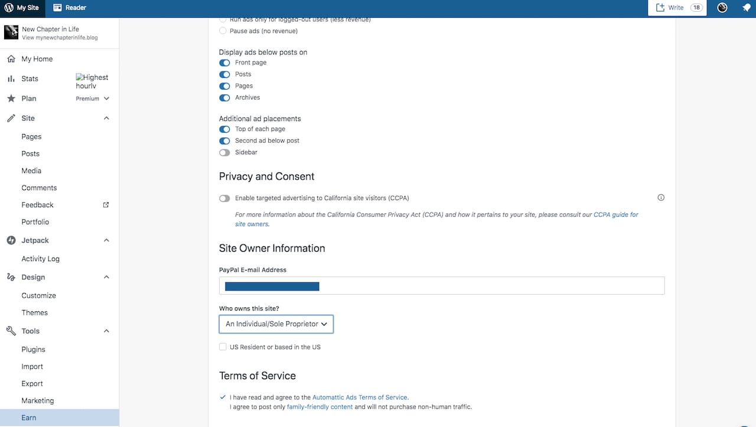Click the New Chapter in Life site thumbnail
The image size is (756, 427).
tap(11, 32)
